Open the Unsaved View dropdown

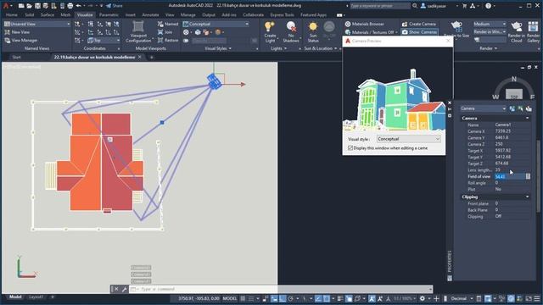coord(37,24)
